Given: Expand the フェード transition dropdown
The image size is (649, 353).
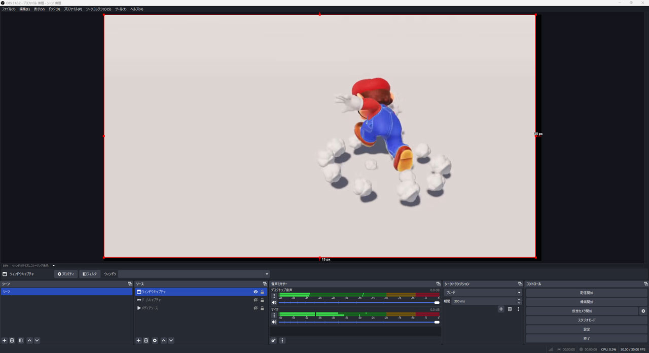Looking at the screenshot, I should [519, 293].
